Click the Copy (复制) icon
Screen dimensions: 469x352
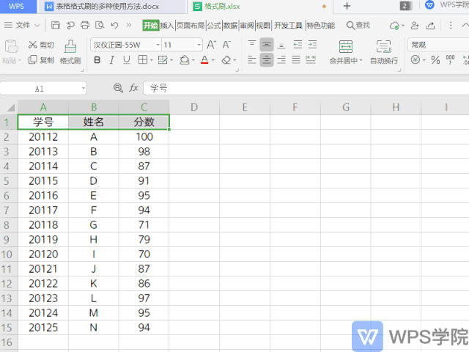click(x=32, y=60)
